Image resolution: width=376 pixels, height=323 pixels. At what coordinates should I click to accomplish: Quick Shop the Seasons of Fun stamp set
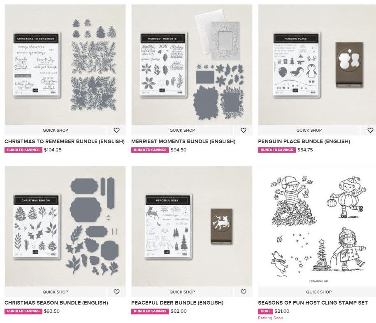point(319,292)
